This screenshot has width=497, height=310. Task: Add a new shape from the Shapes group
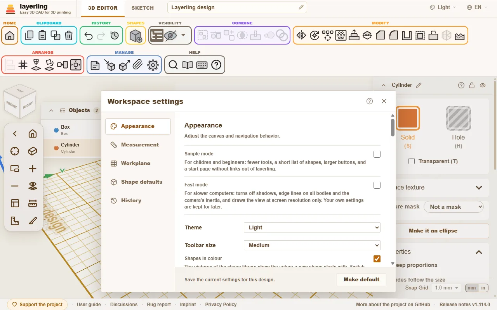[x=136, y=35]
